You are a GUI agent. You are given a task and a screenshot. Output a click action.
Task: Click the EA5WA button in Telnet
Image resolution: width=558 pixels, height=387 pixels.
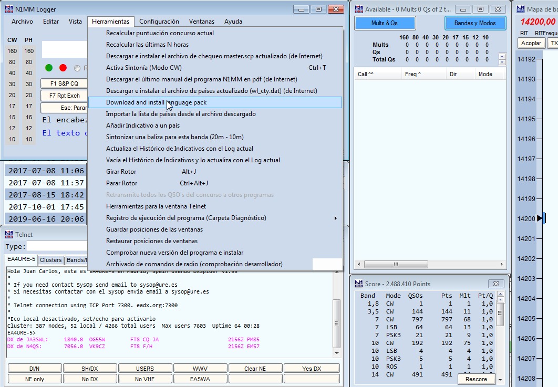(x=200, y=379)
